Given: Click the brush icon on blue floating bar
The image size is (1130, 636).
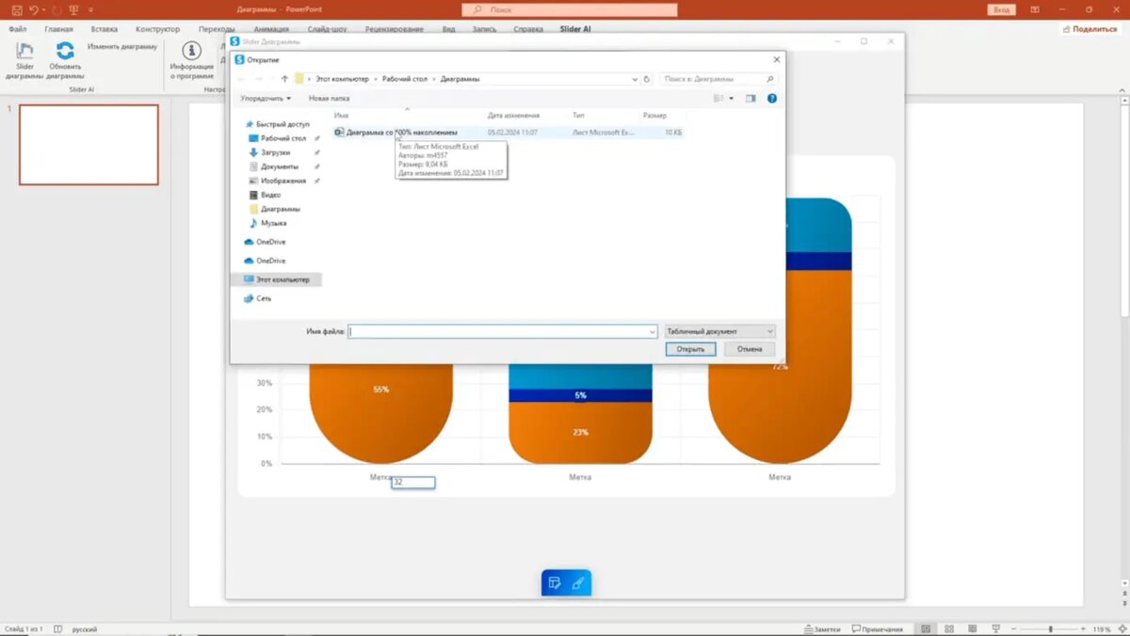Looking at the screenshot, I should pyautogui.click(x=578, y=583).
